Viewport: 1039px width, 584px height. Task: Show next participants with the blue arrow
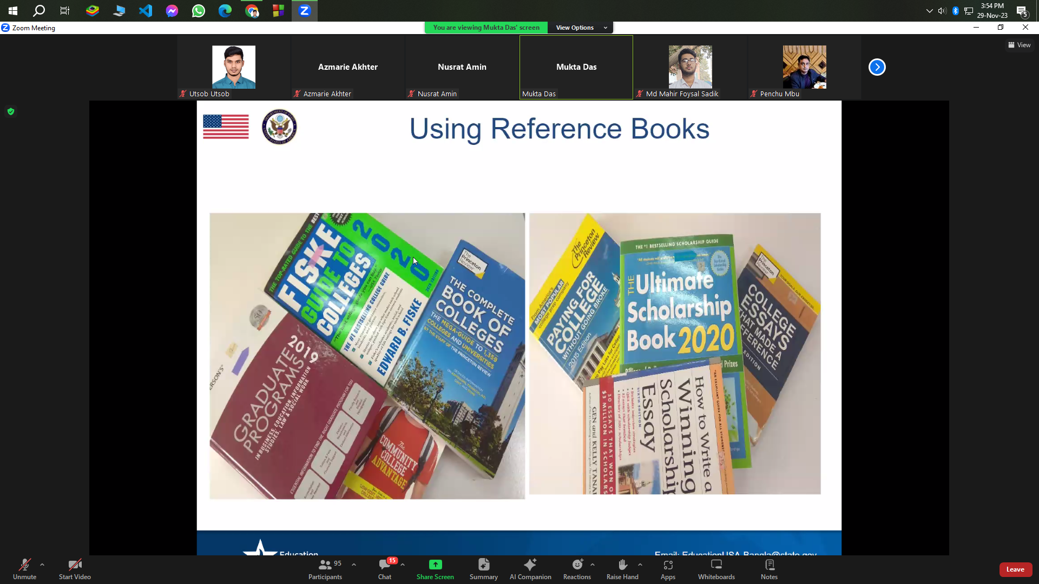pos(877,67)
